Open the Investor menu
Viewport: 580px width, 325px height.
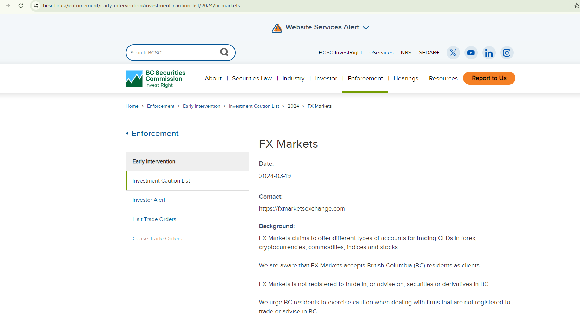(x=326, y=78)
